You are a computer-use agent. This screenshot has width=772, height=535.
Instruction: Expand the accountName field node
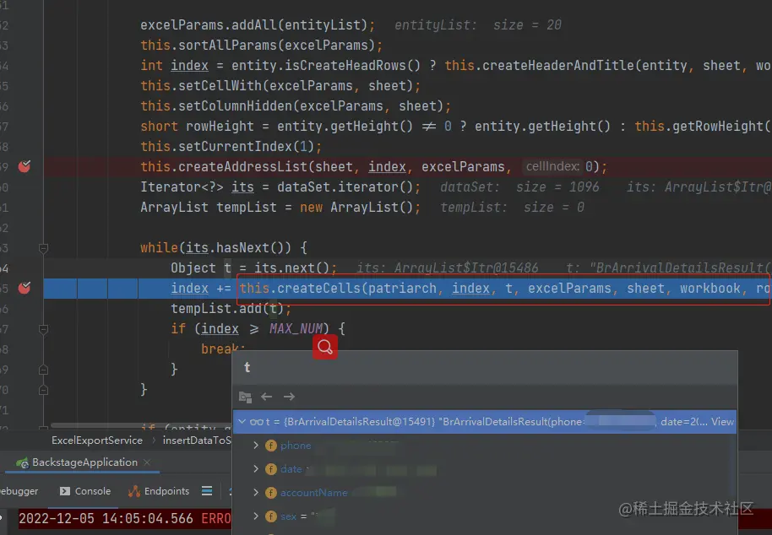point(256,492)
